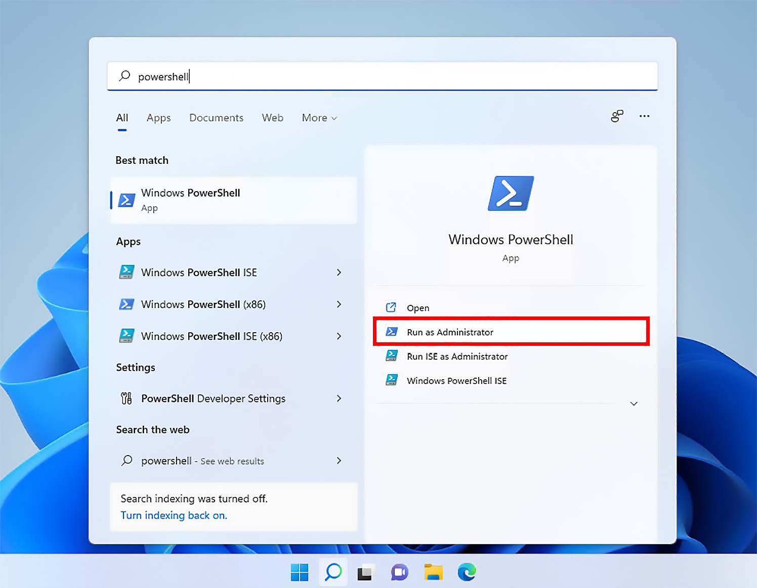Open the Start menu from taskbar
757x588 pixels.
point(300,572)
